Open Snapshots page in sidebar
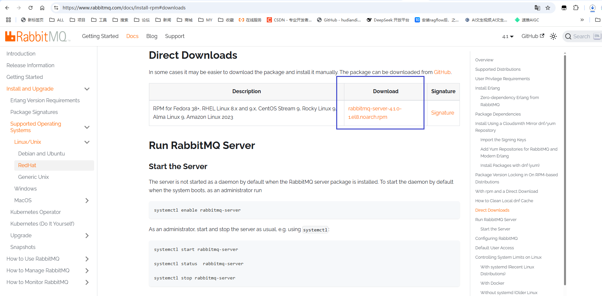This screenshot has height=296, width=602. pyautogui.click(x=23, y=247)
